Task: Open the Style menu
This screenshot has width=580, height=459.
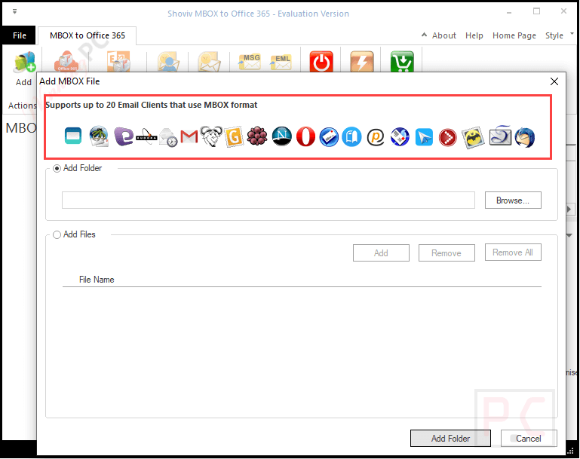Action: pyautogui.click(x=554, y=35)
